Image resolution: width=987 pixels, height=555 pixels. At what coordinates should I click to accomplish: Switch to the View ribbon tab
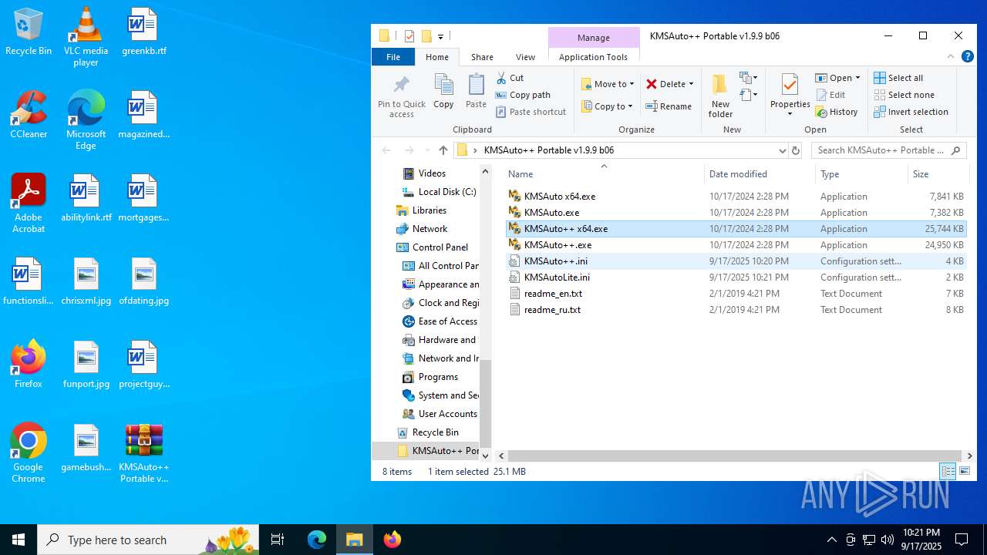click(525, 57)
